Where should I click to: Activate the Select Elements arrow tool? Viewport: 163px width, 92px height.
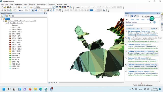click(33, 10)
